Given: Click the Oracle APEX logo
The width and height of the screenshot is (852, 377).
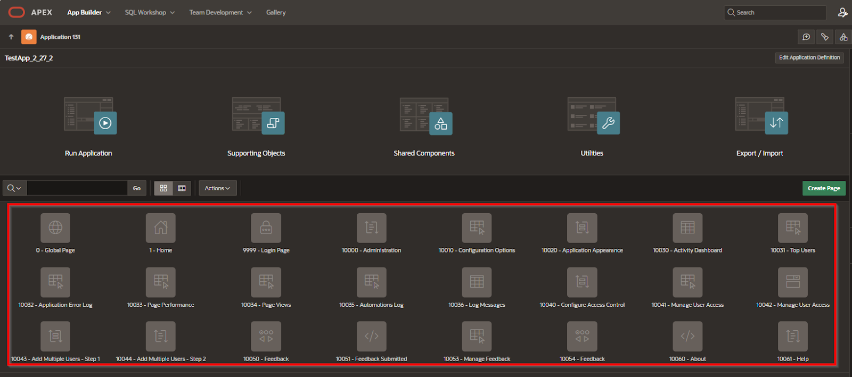Looking at the screenshot, I should (30, 12).
